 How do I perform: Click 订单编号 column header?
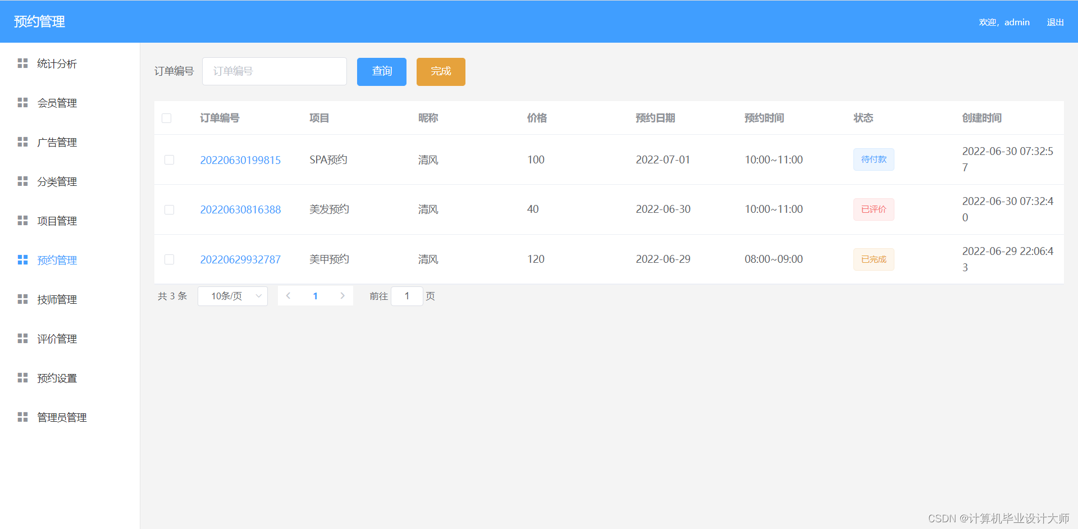[220, 118]
